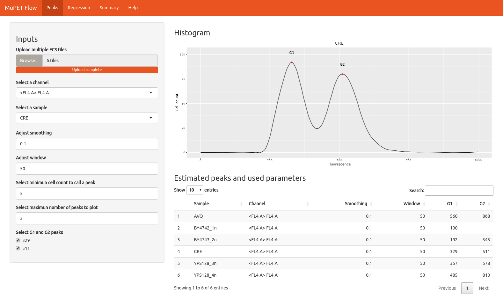Screen dimensions: 503x299
Task: Go to the Help tab
Action: click(x=133, y=8)
